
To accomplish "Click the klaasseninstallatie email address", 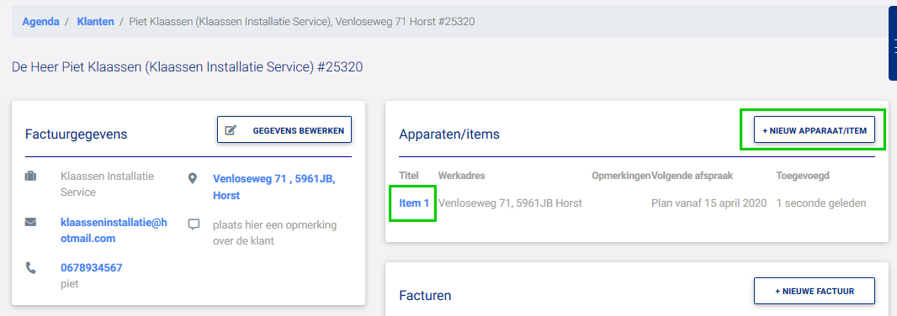I will (114, 230).
